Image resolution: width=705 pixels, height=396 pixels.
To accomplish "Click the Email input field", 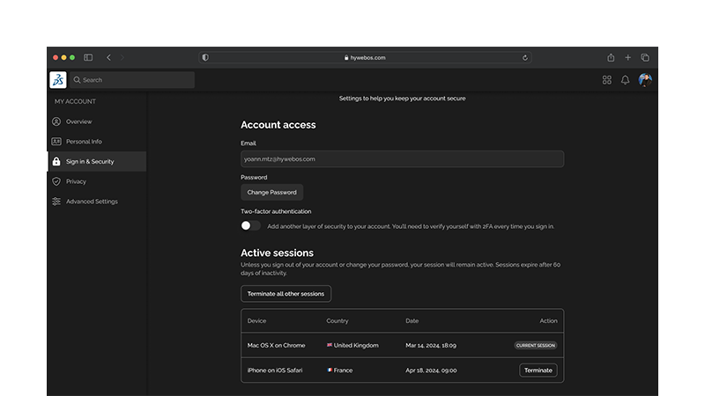I will point(402,159).
